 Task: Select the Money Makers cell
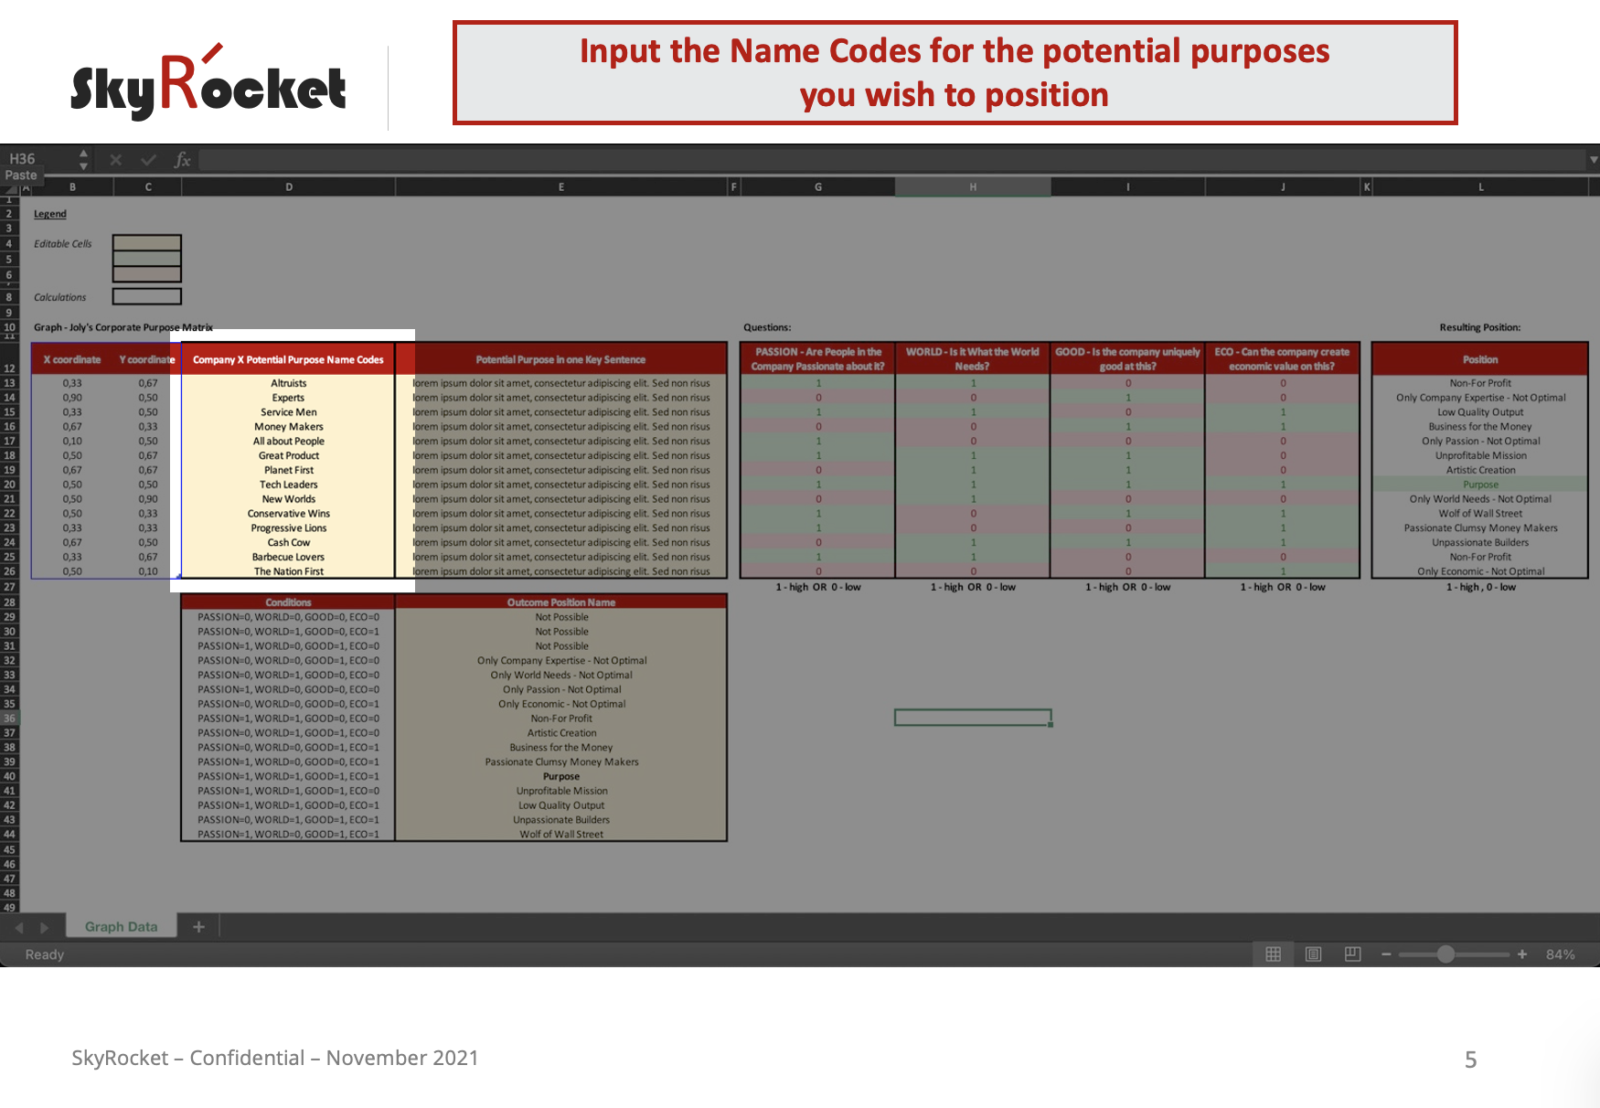[x=289, y=427]
